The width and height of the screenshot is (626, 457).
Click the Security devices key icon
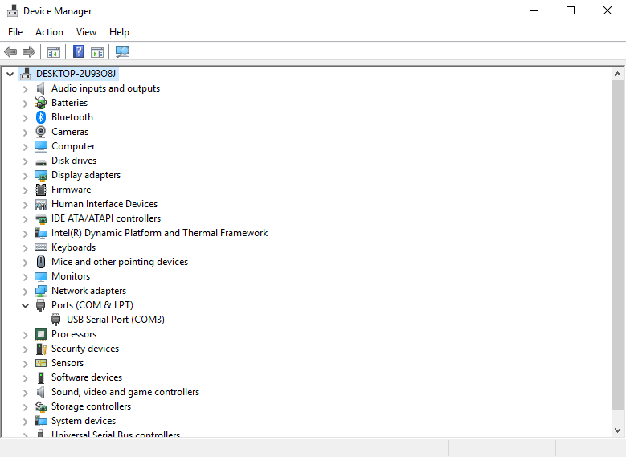(42, 349)
